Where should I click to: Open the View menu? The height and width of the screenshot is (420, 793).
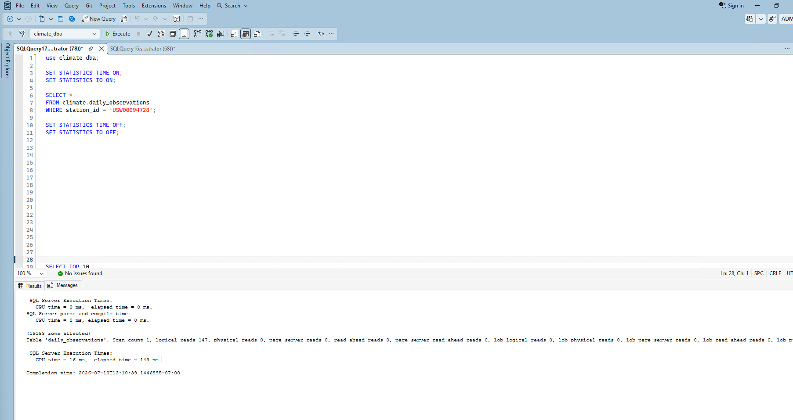click(52, 6)
